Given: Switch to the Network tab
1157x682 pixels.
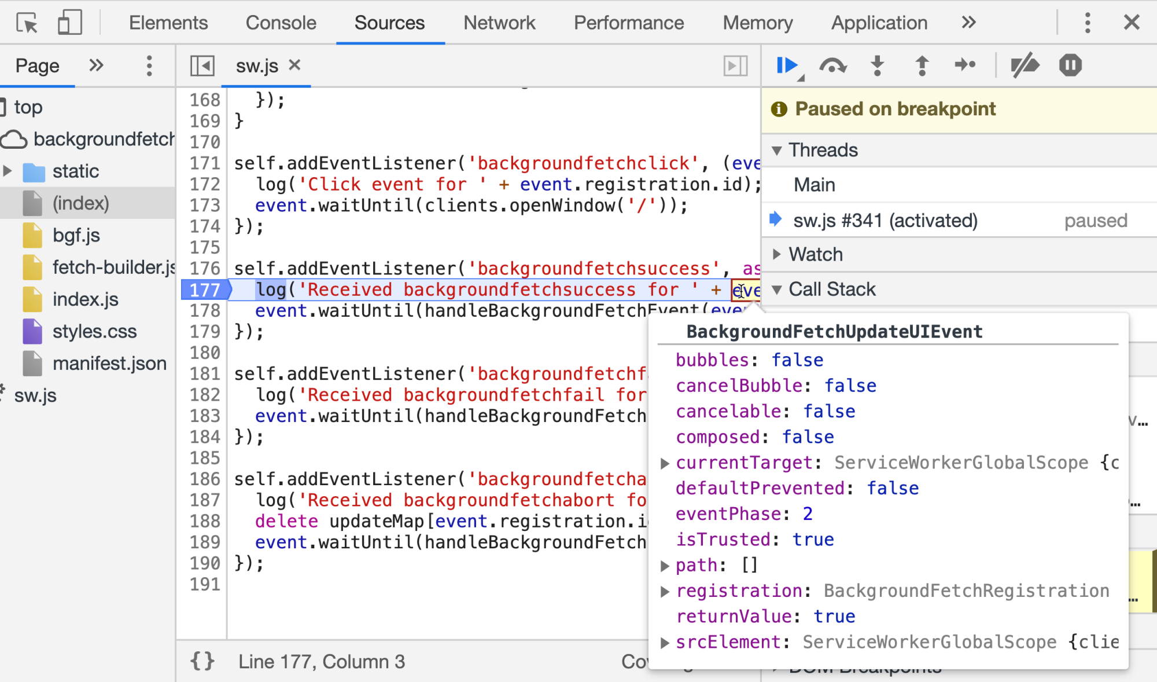Looking at the screenshot, I should pyautogui.click(x=499, y=23).
